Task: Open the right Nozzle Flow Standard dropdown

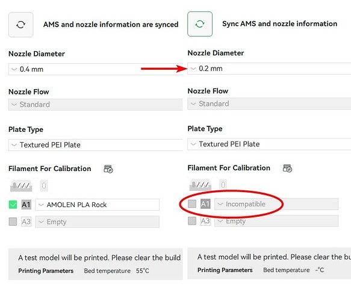Action: pyautogui.click(x=269, y=104)
